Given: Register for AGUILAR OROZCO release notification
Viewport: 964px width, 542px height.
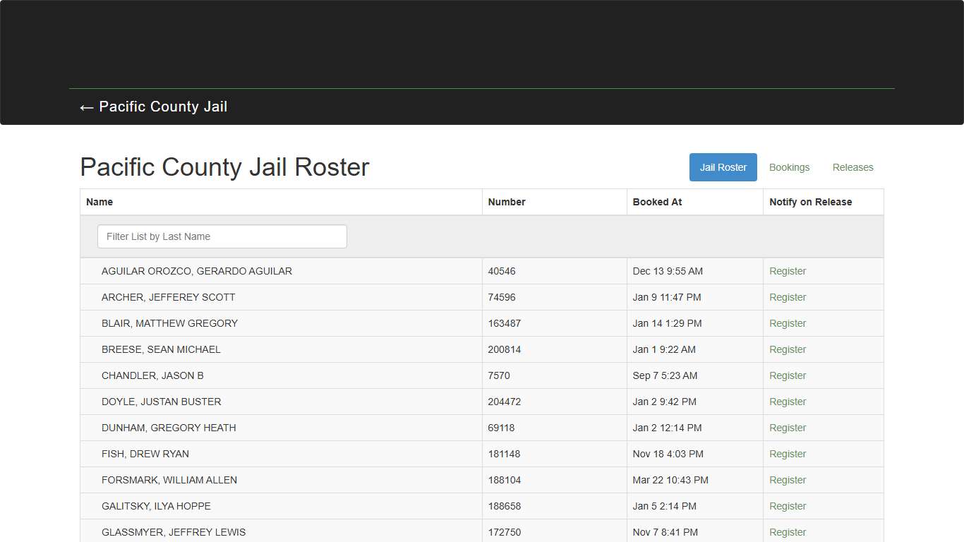Looking at the screenshot, I should (788, 271).
